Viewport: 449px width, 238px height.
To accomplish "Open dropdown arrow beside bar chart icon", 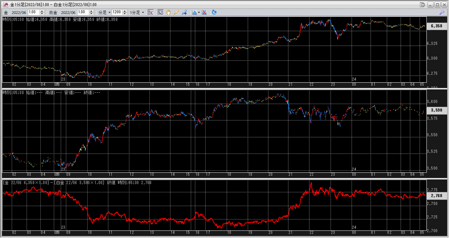I will [199, 12].
